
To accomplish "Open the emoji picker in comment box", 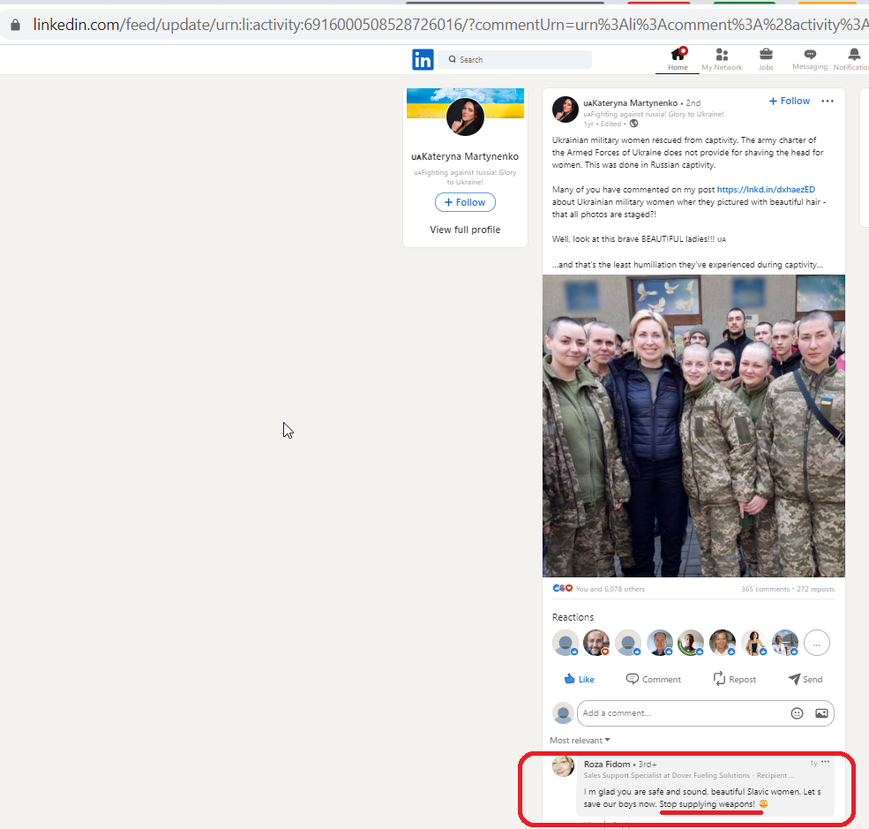I will tap(797, 713).
